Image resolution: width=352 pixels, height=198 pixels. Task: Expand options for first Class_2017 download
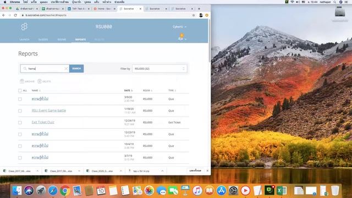[37, 171]
